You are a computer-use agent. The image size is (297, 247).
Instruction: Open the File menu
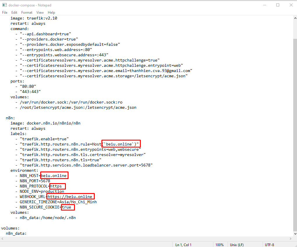click(5, 13)
